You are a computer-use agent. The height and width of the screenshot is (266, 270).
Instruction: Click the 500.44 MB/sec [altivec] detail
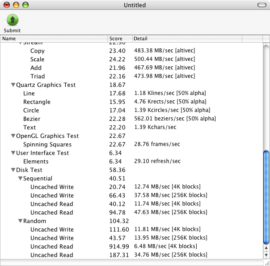(165, 59)
